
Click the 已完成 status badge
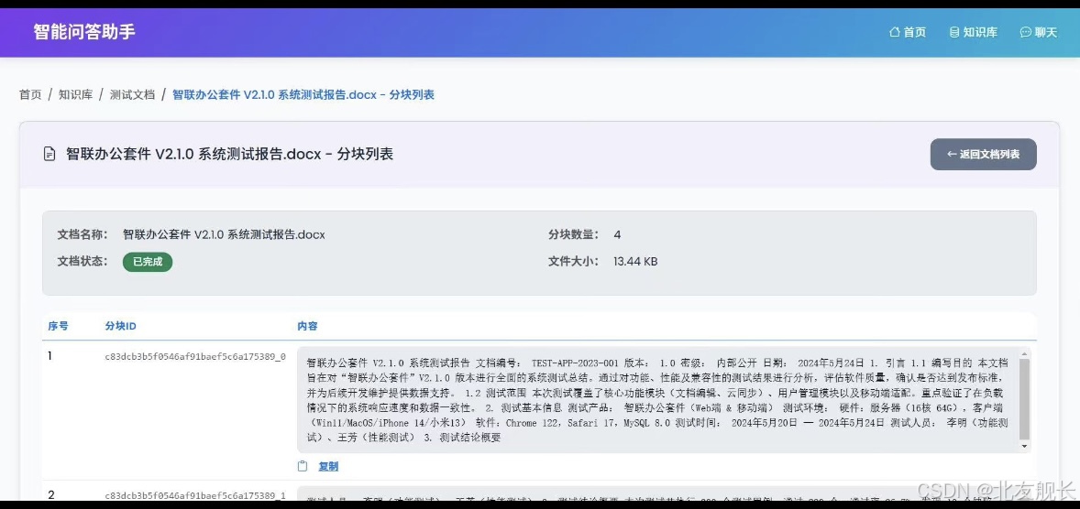coord(148,262)
